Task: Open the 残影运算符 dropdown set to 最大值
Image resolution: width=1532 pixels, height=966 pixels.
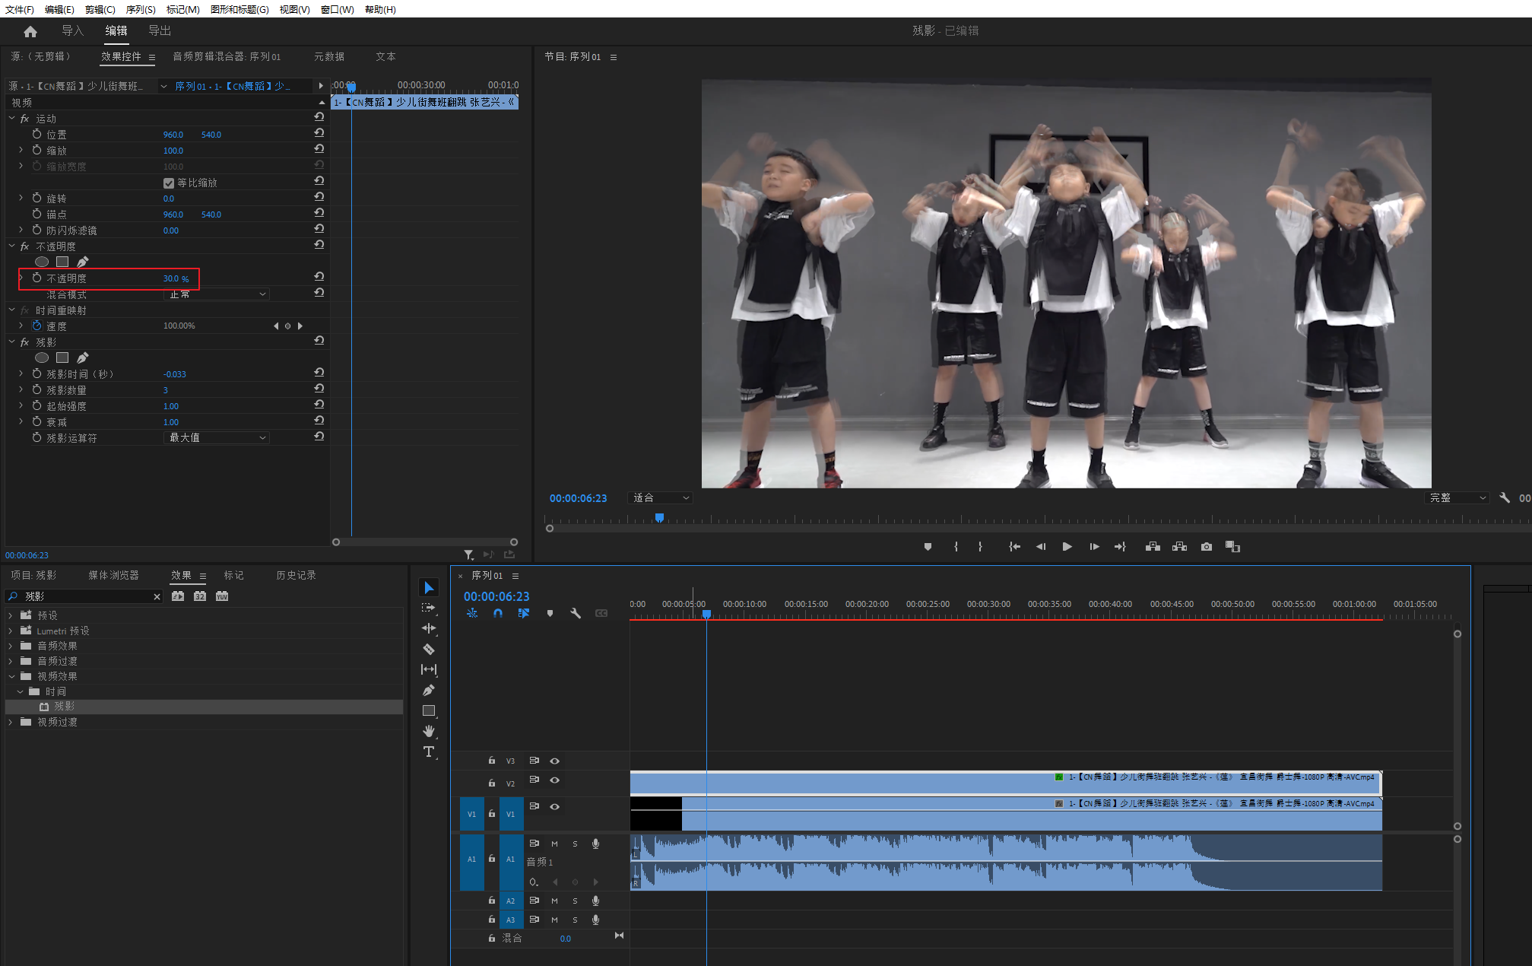Action: (217, 437)
